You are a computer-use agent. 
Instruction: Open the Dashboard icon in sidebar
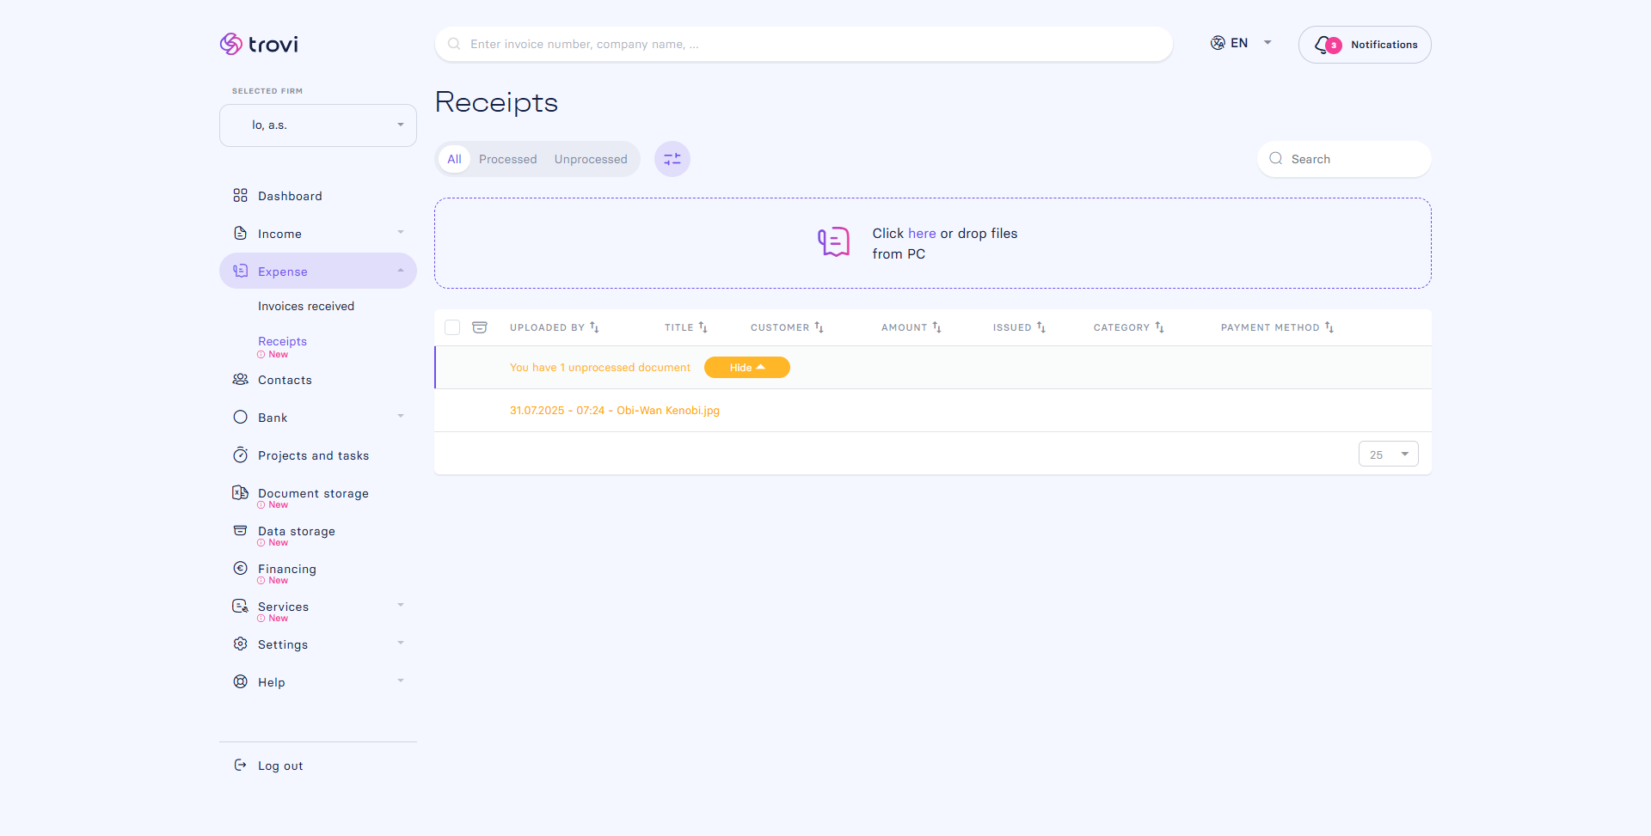240,196
